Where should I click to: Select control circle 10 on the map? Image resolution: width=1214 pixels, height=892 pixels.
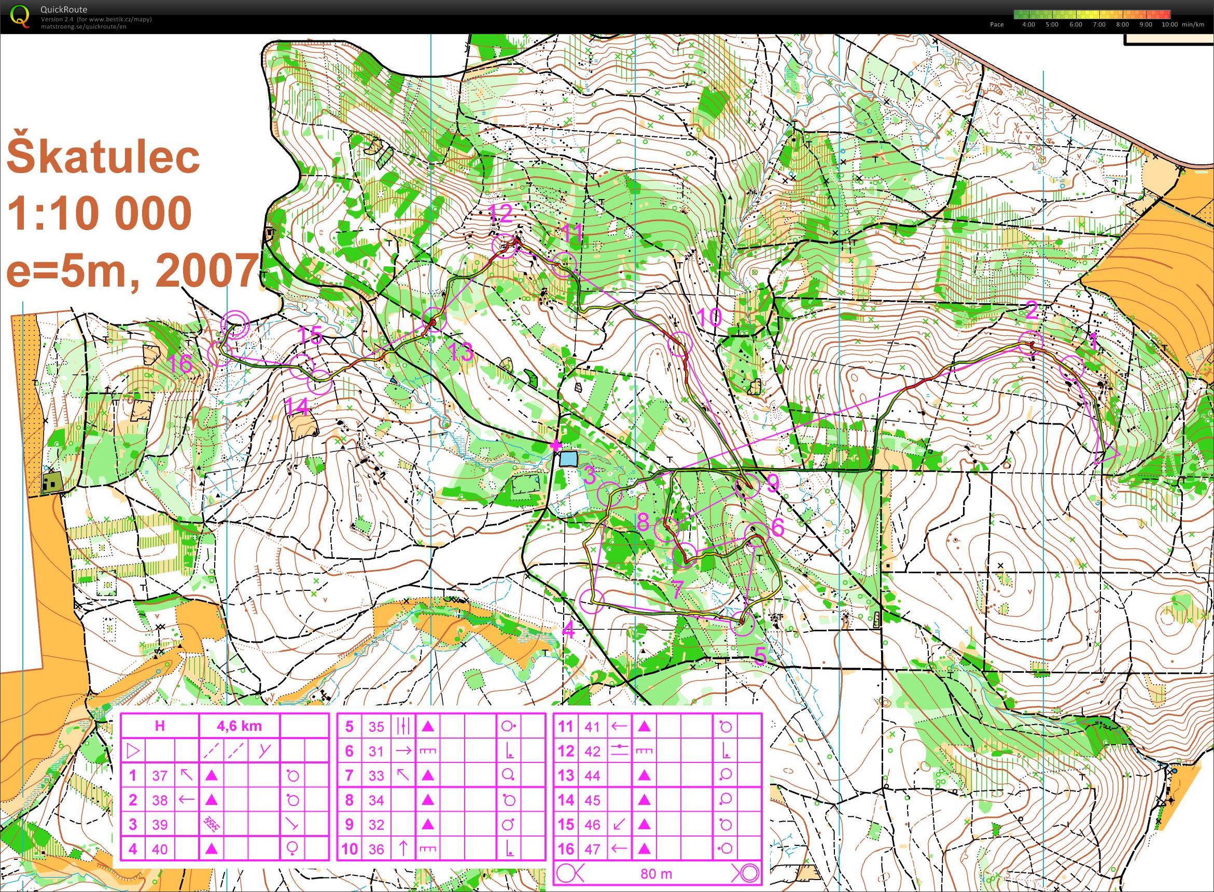click(x=680, y=344)
